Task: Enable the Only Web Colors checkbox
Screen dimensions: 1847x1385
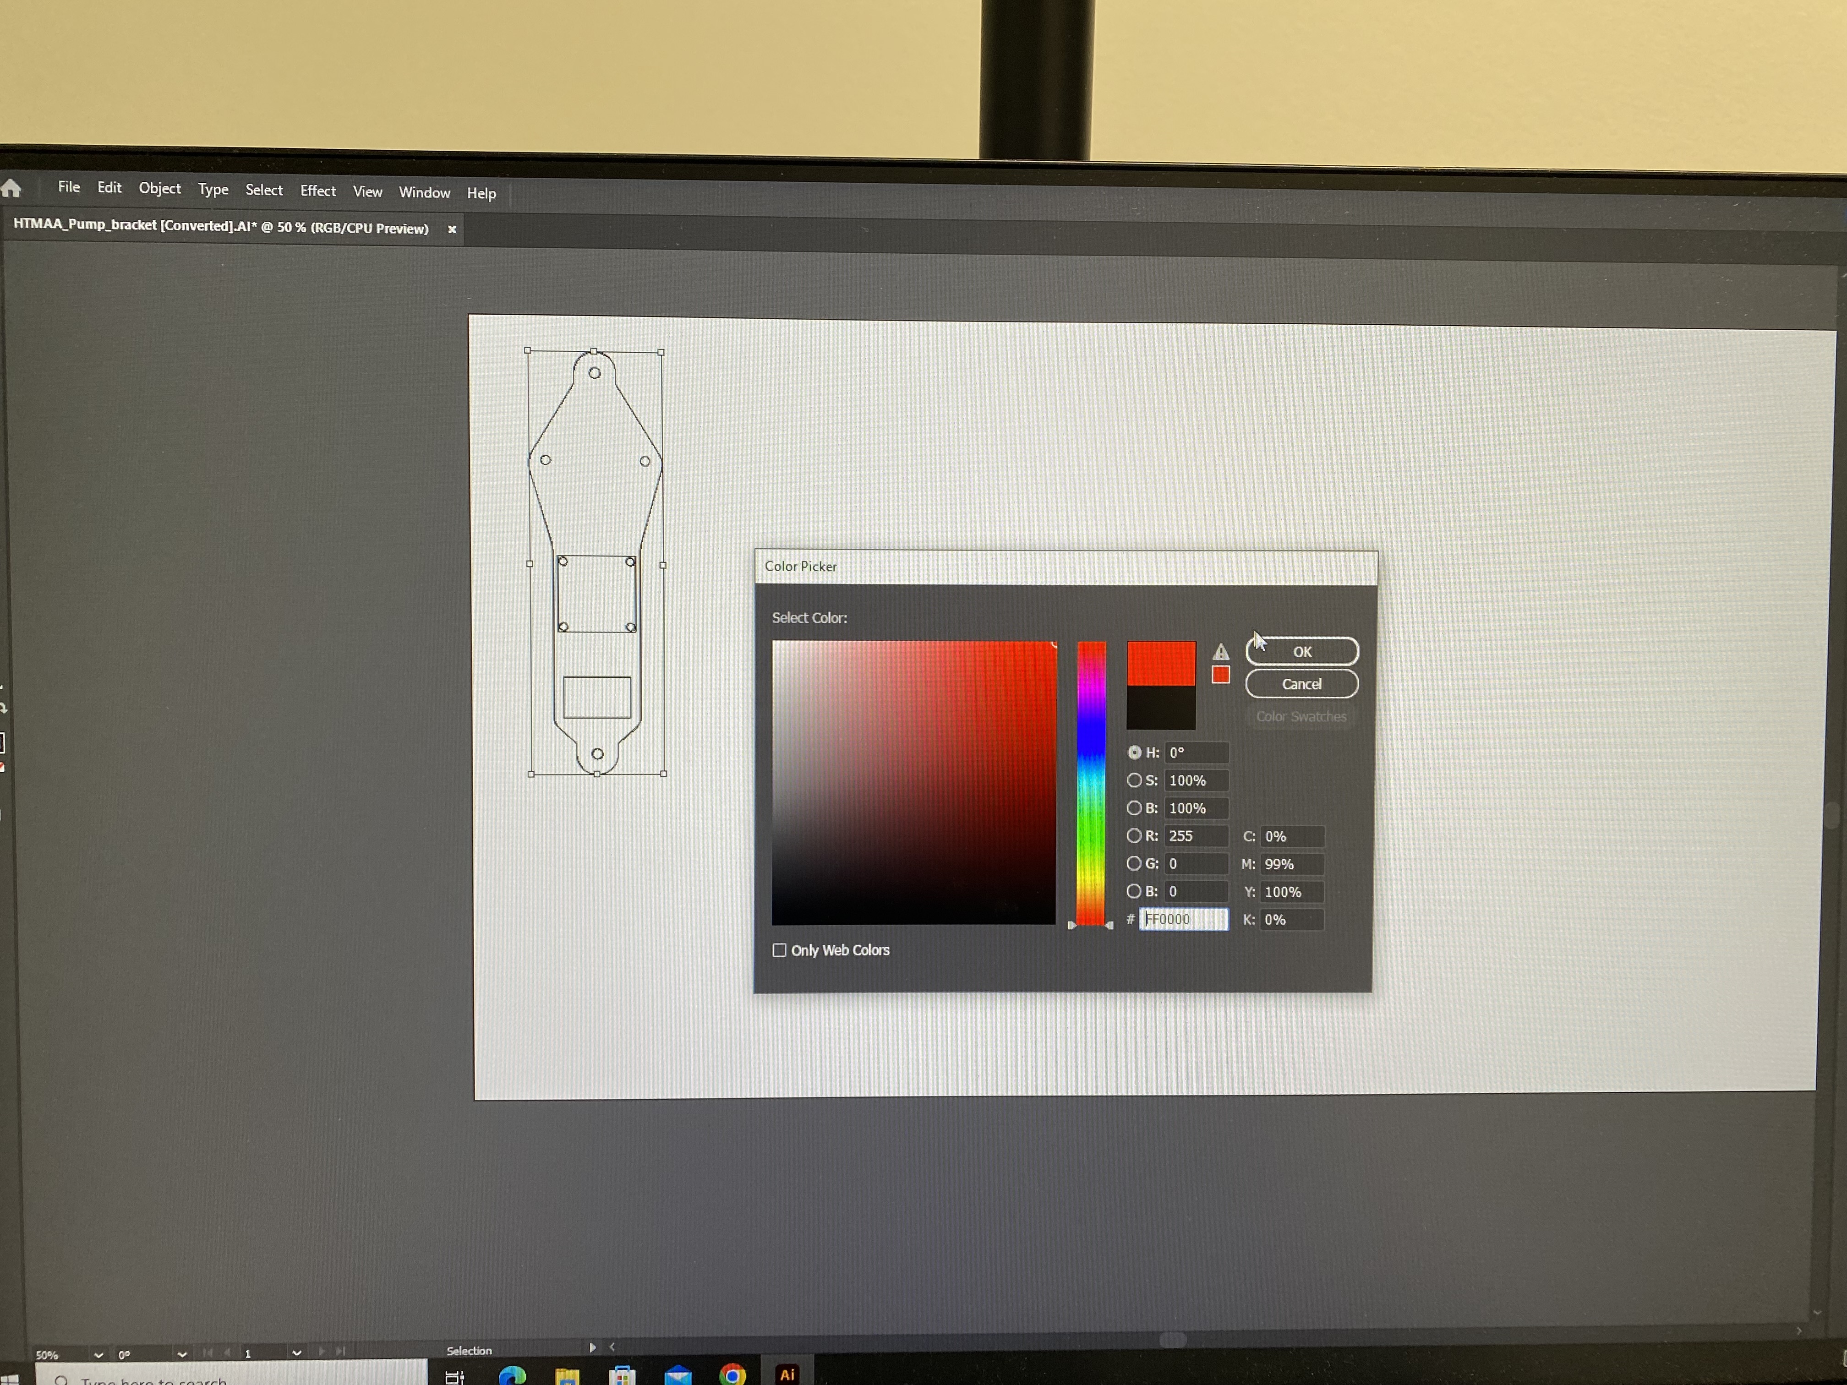Action: click(779, 950)
